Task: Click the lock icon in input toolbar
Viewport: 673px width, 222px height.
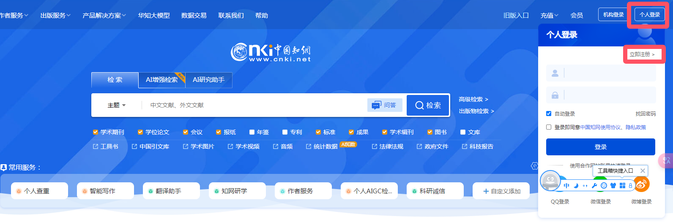Action: coord(630,186)
